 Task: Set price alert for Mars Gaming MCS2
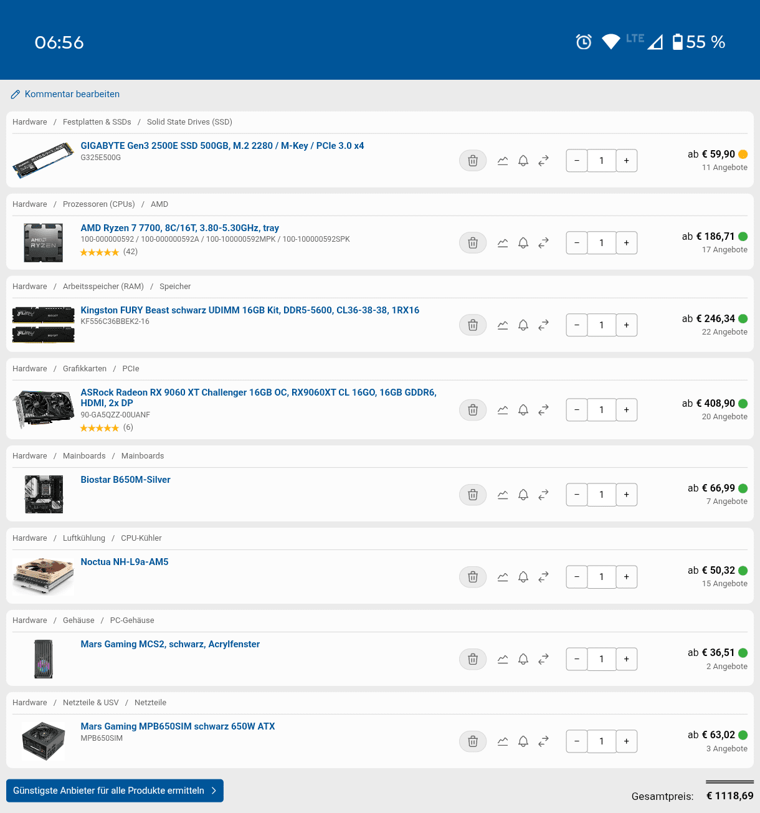tap(523, 659)
